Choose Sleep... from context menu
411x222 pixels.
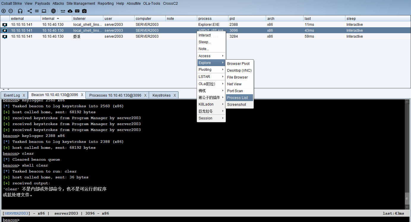pyautogui.click(x=211, y=42)
